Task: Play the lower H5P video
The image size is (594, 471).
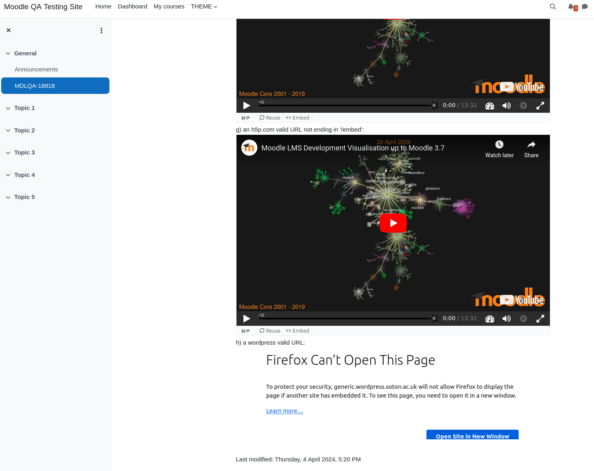Action: [x=246, y=319]
